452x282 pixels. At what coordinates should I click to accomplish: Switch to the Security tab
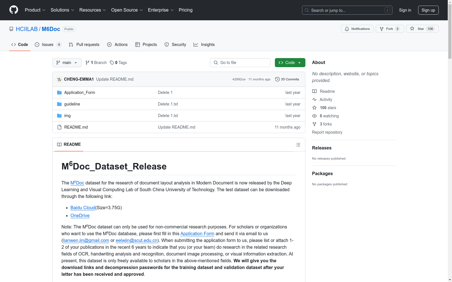coord(175,45)
